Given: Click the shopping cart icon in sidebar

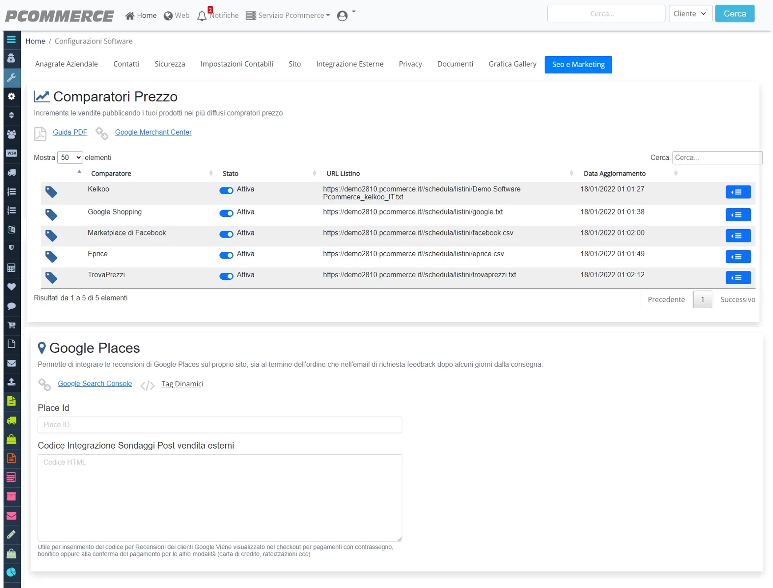Looking at the screenshot, I should pos(12,325).
